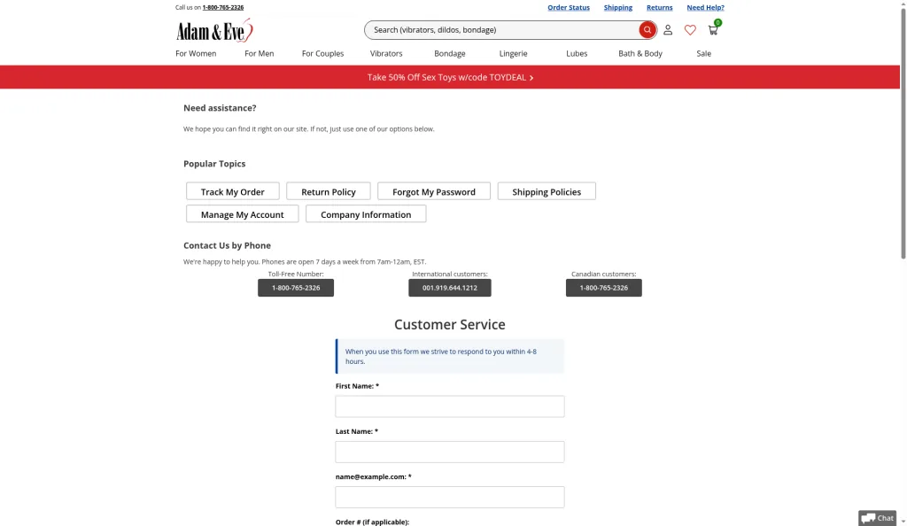The width and height of the screenshot is (907, 526).
Task: Open the Bath & Body menu
Action: [640, 53]
